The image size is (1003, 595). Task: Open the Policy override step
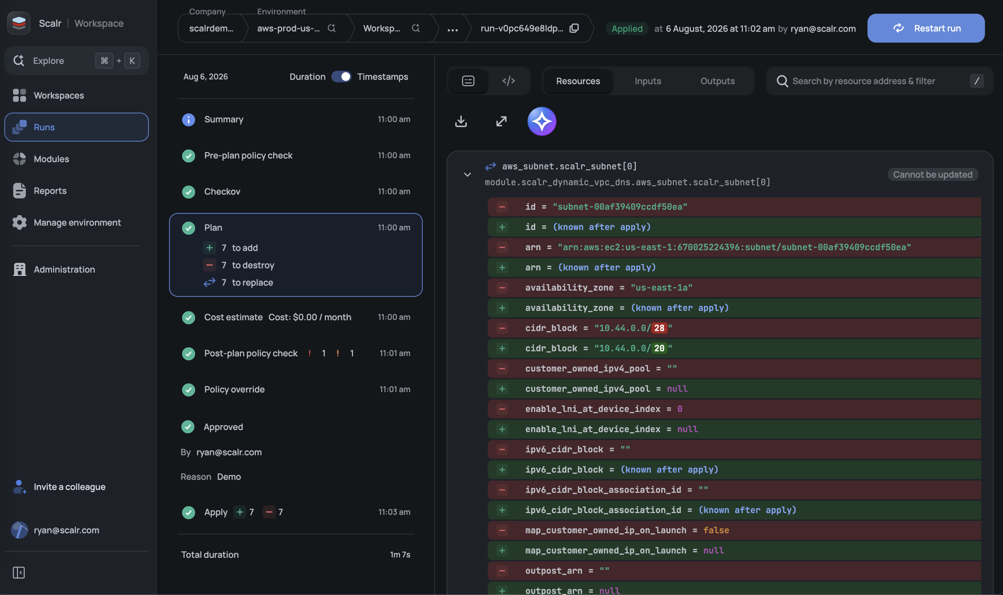point(296,389)
